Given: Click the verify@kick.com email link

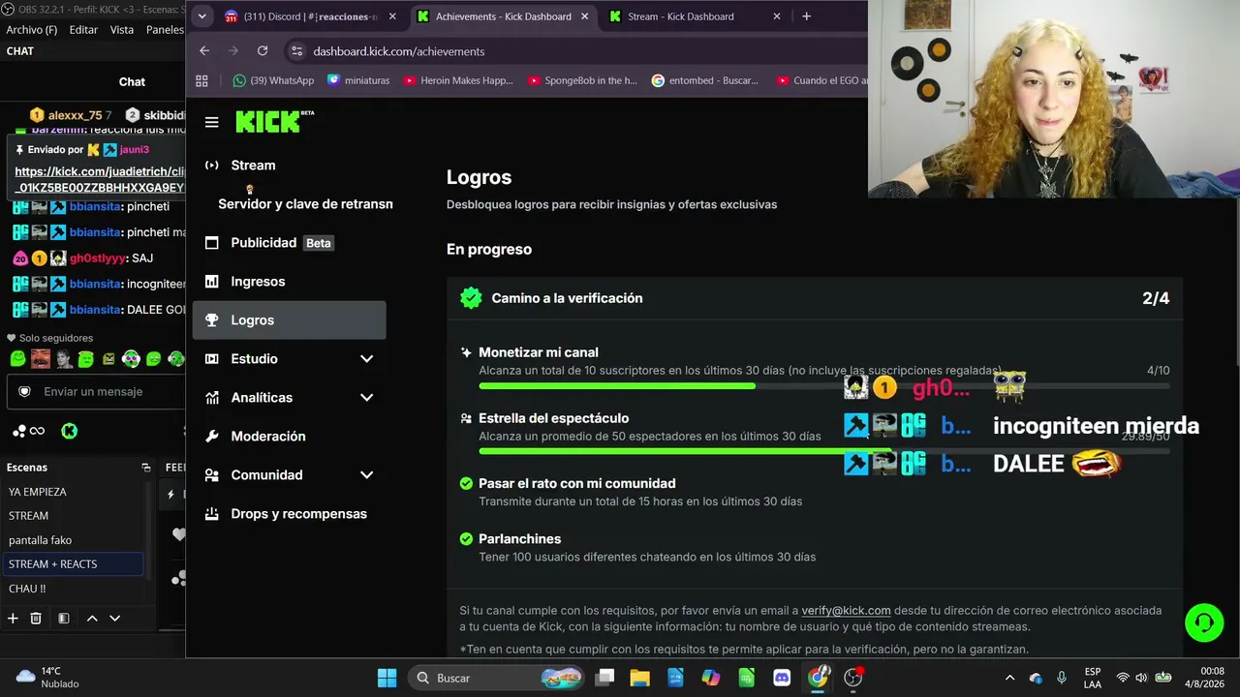Looking at the screenshot, I should pos(846,611).
